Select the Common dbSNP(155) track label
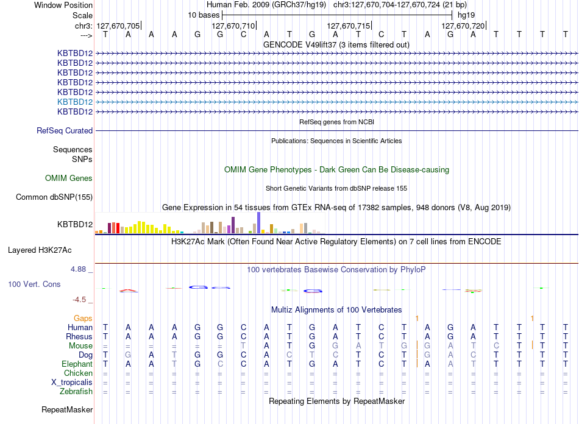 tap(54, 197)
